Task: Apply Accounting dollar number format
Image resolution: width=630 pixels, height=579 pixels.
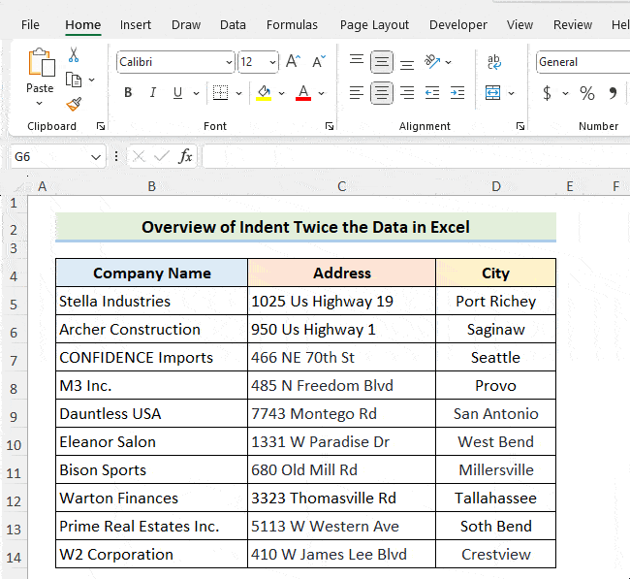Action: [x=547, y=93]
